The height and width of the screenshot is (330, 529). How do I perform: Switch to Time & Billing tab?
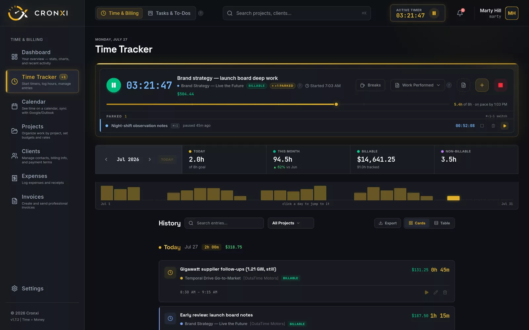coord(120,13)
